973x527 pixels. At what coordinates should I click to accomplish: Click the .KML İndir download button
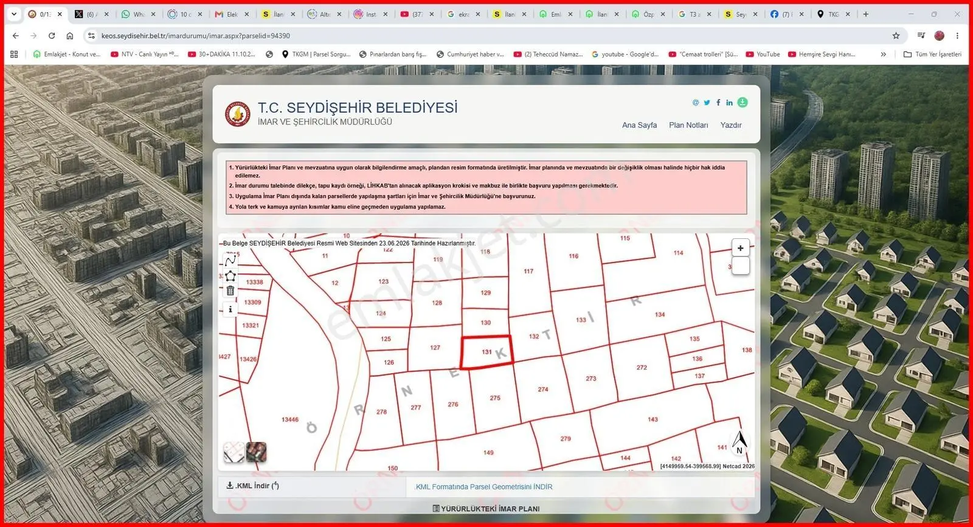[x=252, y=486]
